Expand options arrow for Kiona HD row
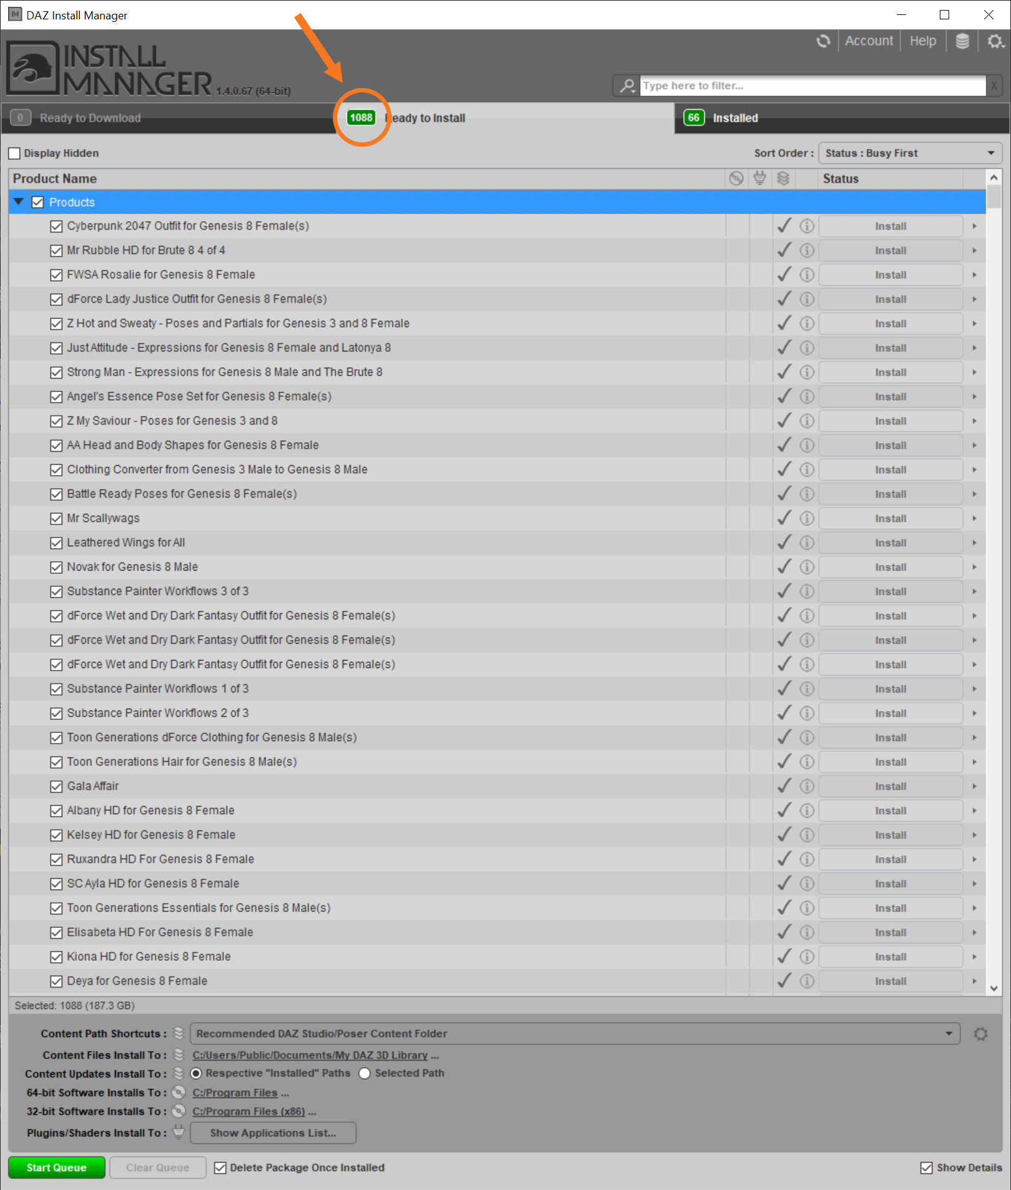Viewport: 1011px width, 1190px height. tap(974, 956)
